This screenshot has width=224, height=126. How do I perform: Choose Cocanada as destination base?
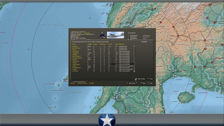pos(75,71)
